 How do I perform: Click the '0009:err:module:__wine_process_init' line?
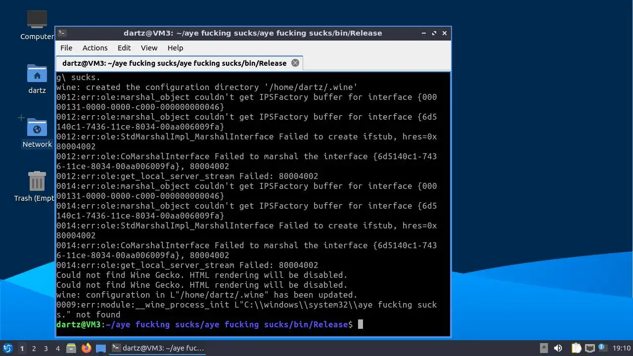tap(247, 310)
